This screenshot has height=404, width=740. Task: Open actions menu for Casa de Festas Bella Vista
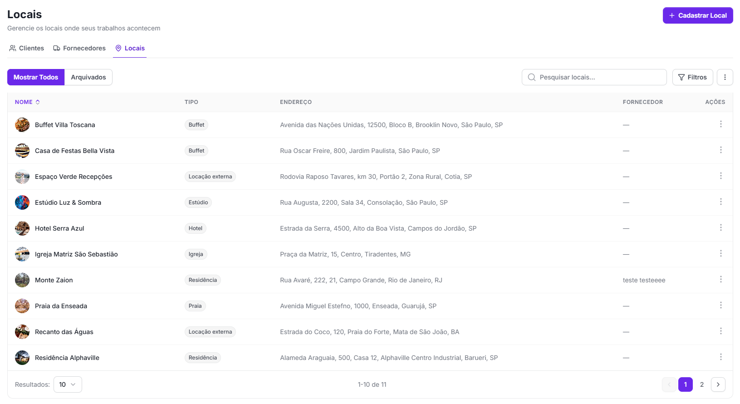click(720, 150)
